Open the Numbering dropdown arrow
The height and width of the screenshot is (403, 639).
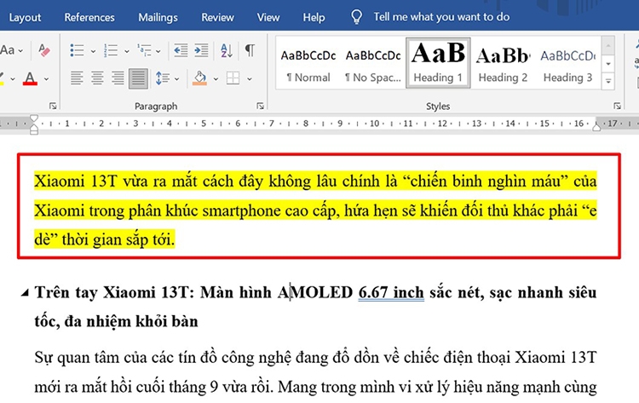(127, 51)
